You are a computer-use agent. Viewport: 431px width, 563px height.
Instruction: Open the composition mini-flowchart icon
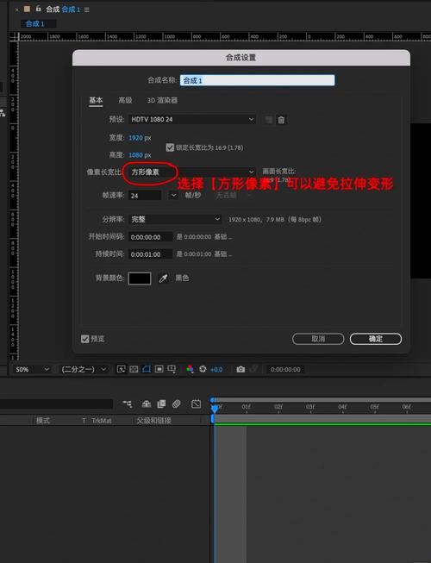(128, 404)
